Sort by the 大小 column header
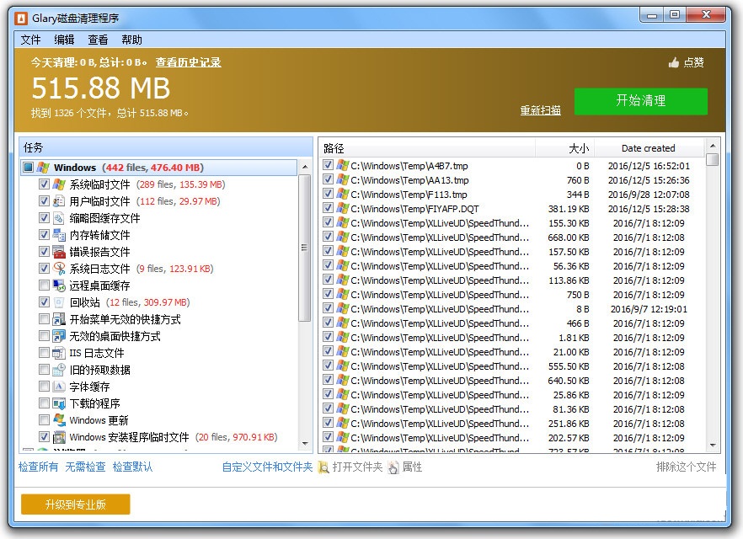Image resolution: width=743 pixels, height=539 pixels. tap(564, 148)
